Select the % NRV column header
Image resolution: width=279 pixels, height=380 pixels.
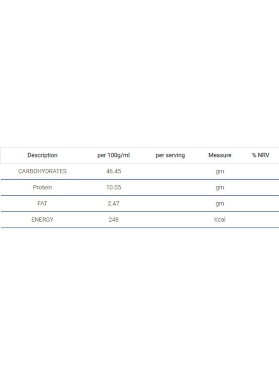pyautogui.click(x=260, y=155)
